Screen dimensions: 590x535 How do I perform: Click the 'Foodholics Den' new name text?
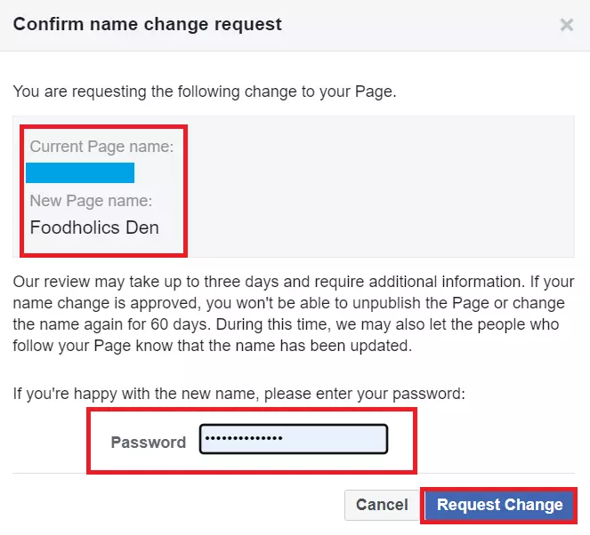tap(94, 228)
